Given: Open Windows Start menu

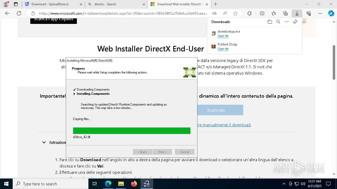Looking at the screenshot, I should pyautogui.click(x=6, y=184).
